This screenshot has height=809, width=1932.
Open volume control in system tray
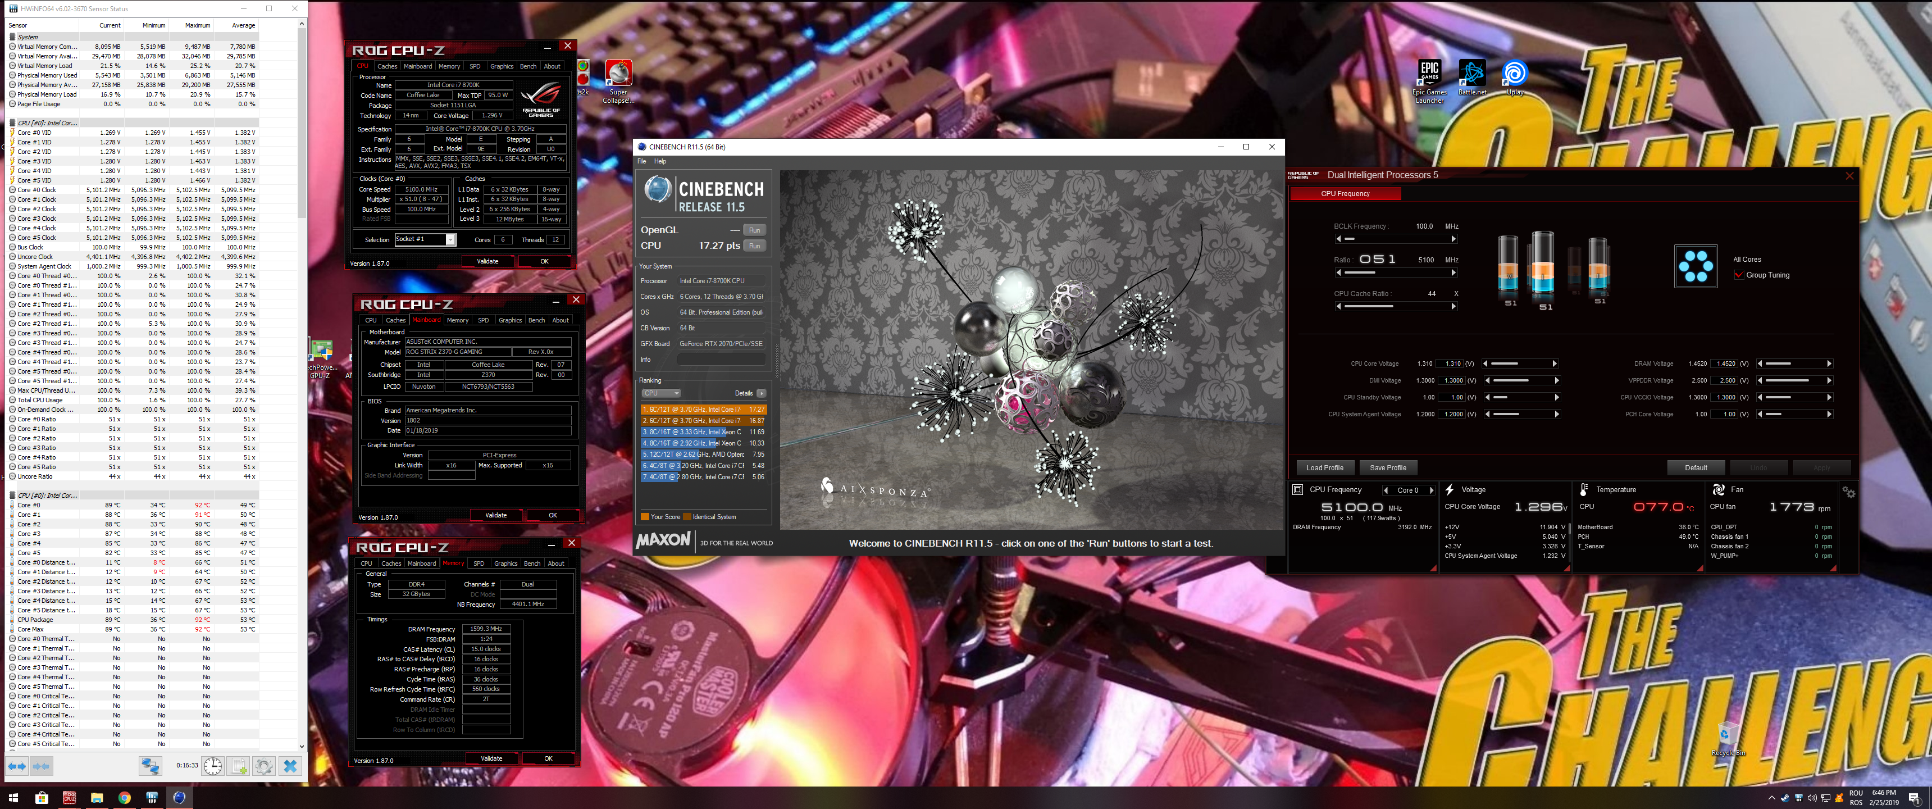pyautogui.click(x=1812, y=798)
